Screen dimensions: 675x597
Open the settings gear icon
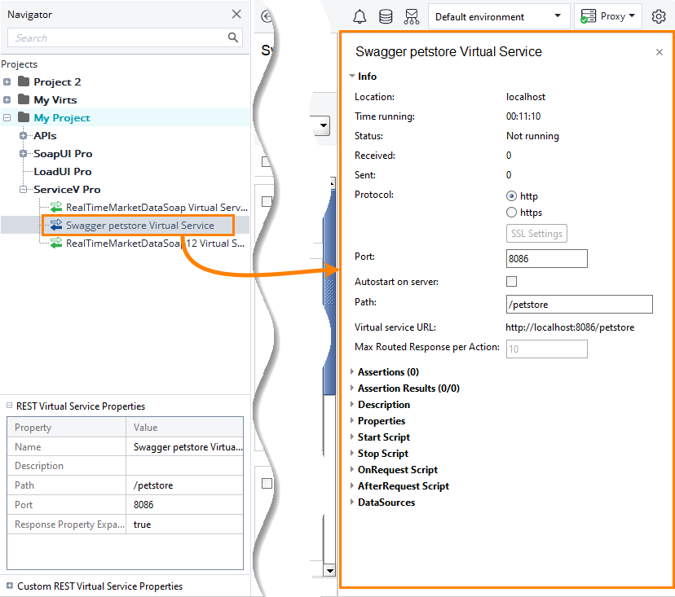[x=658, y=17]
